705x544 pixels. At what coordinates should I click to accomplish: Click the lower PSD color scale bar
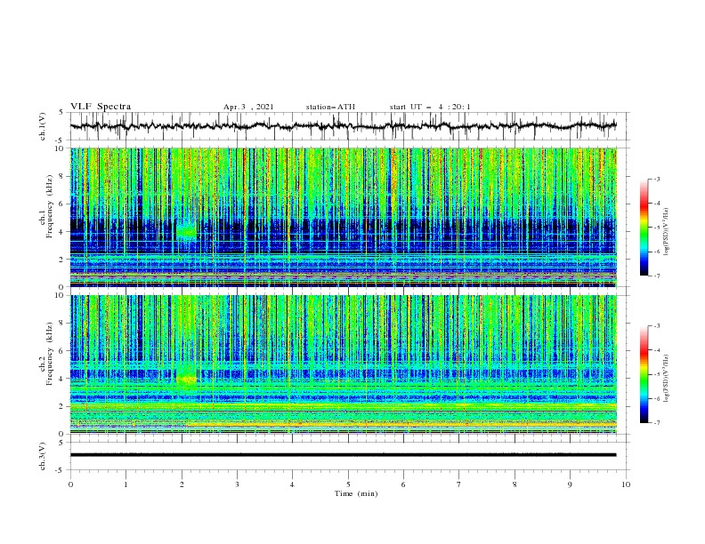click(x=644, y=374)
